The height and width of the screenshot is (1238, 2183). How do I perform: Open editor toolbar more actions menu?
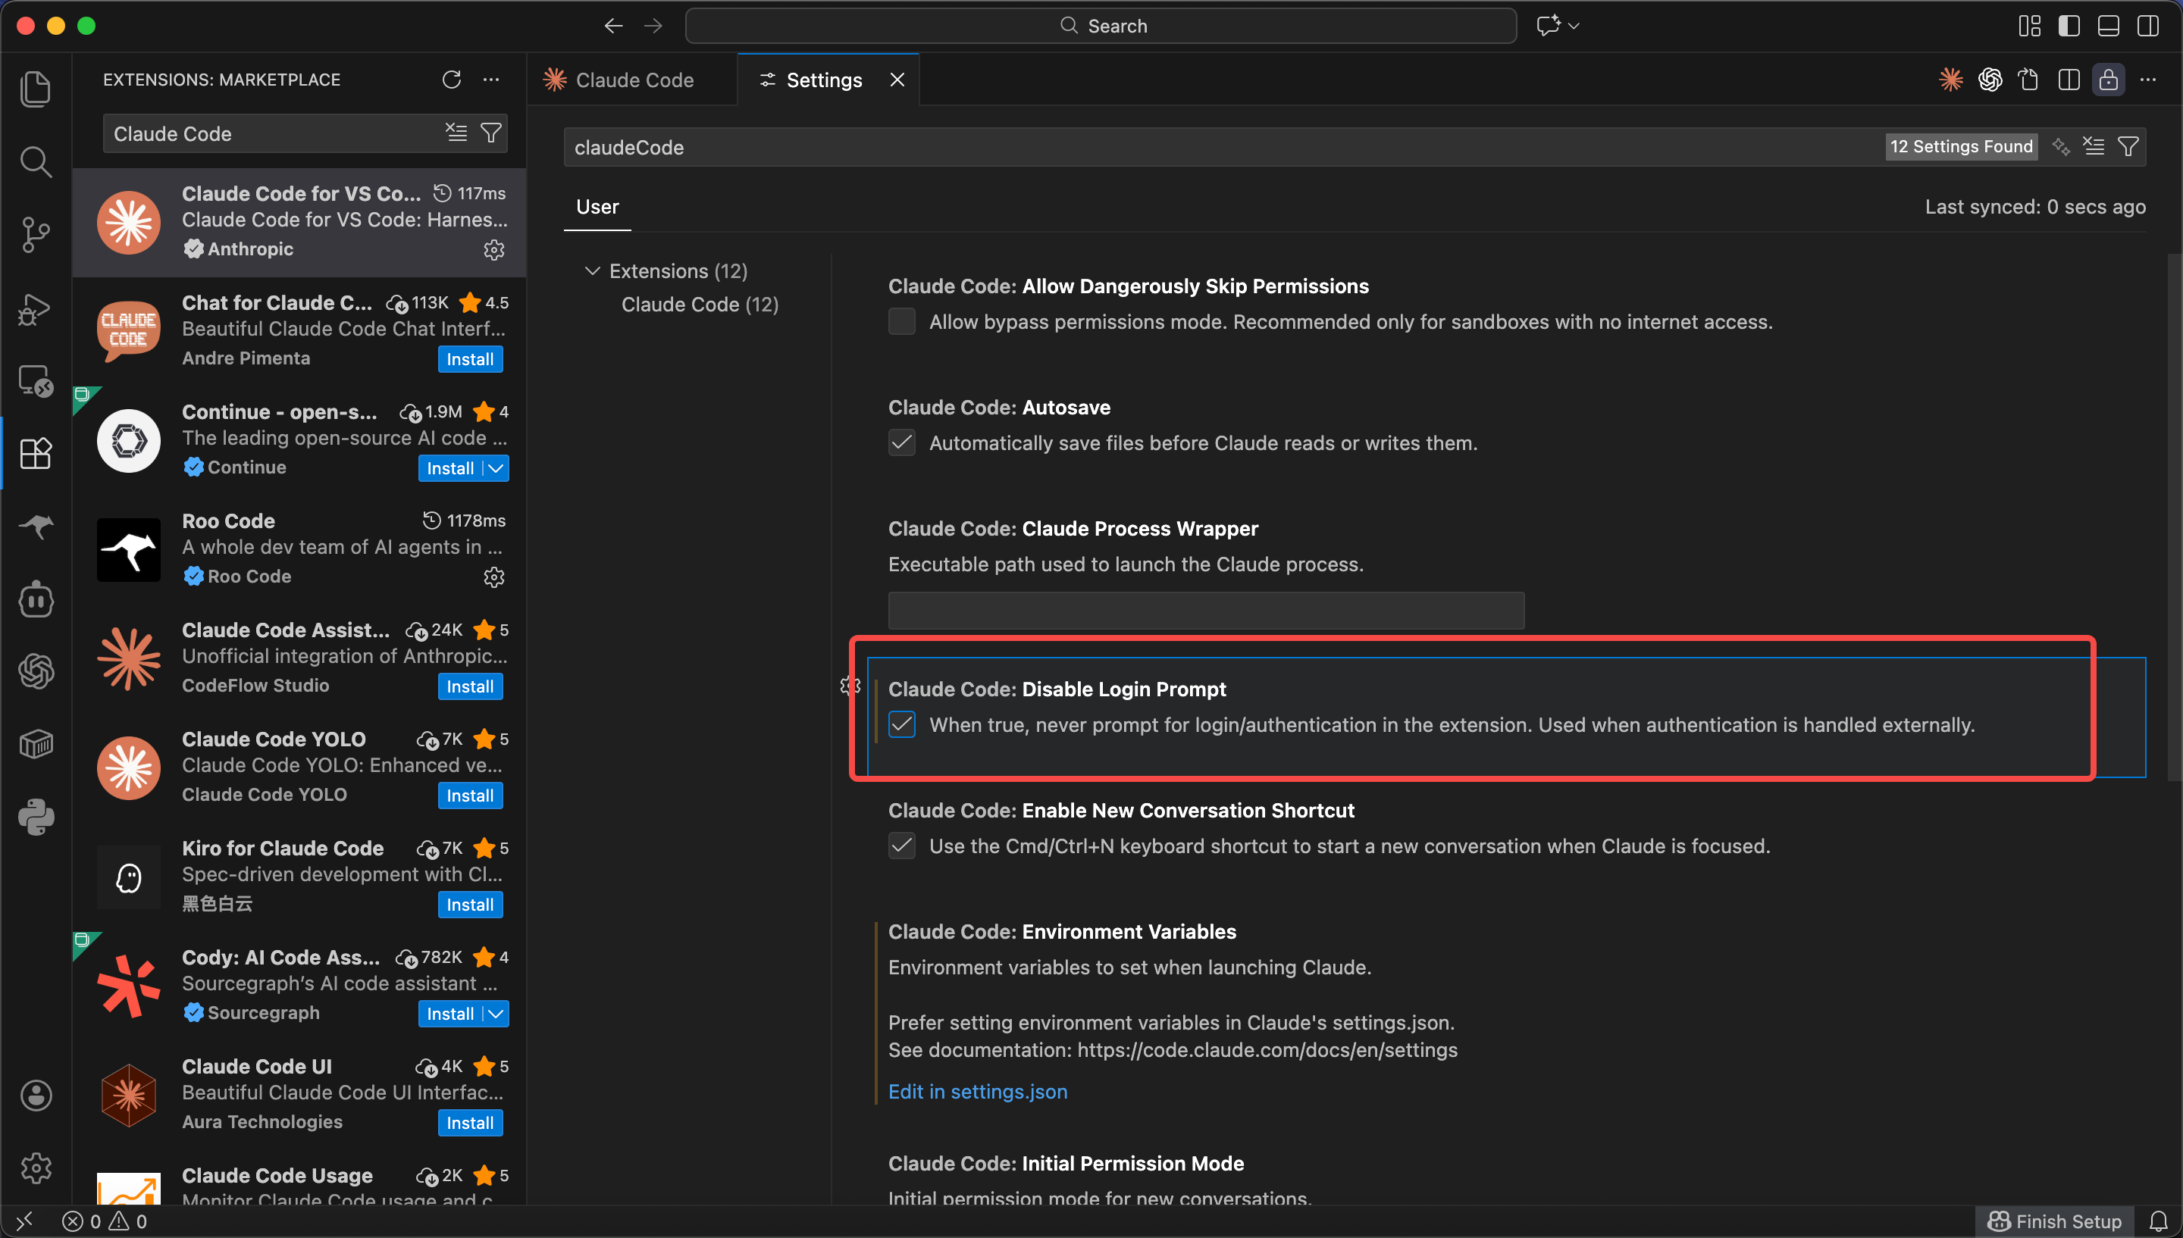[2148, 79]
